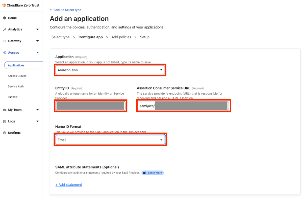Click the My Team people icon
Screen dimensions: 303x199
(x=4, y=110)
